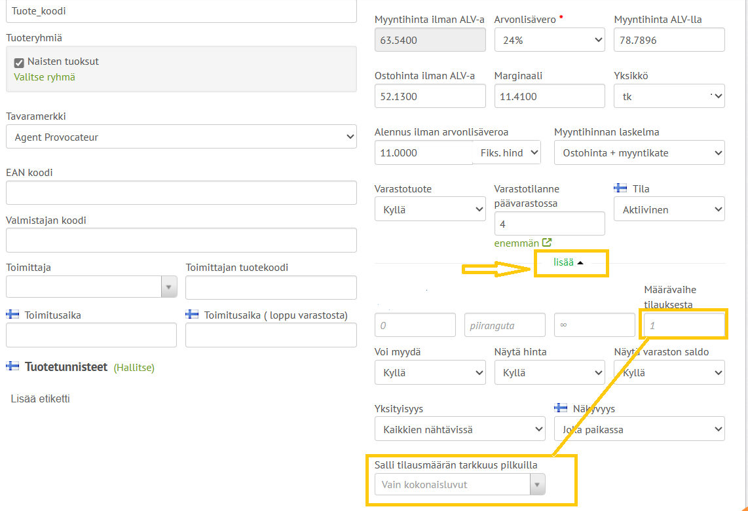Click Finnish flag icon beside Tuotetunnisteet
Image resolution: width=748 pixels, height=511 pixels.
12,366
